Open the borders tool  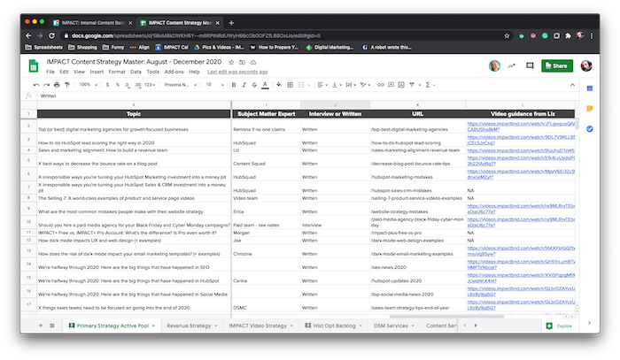290,85
